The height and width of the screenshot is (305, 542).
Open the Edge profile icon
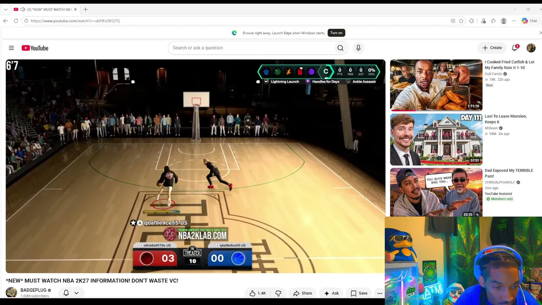tap(503, 21)
